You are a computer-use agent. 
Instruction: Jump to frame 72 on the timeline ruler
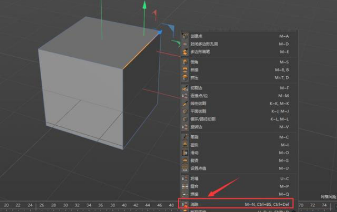313,205
